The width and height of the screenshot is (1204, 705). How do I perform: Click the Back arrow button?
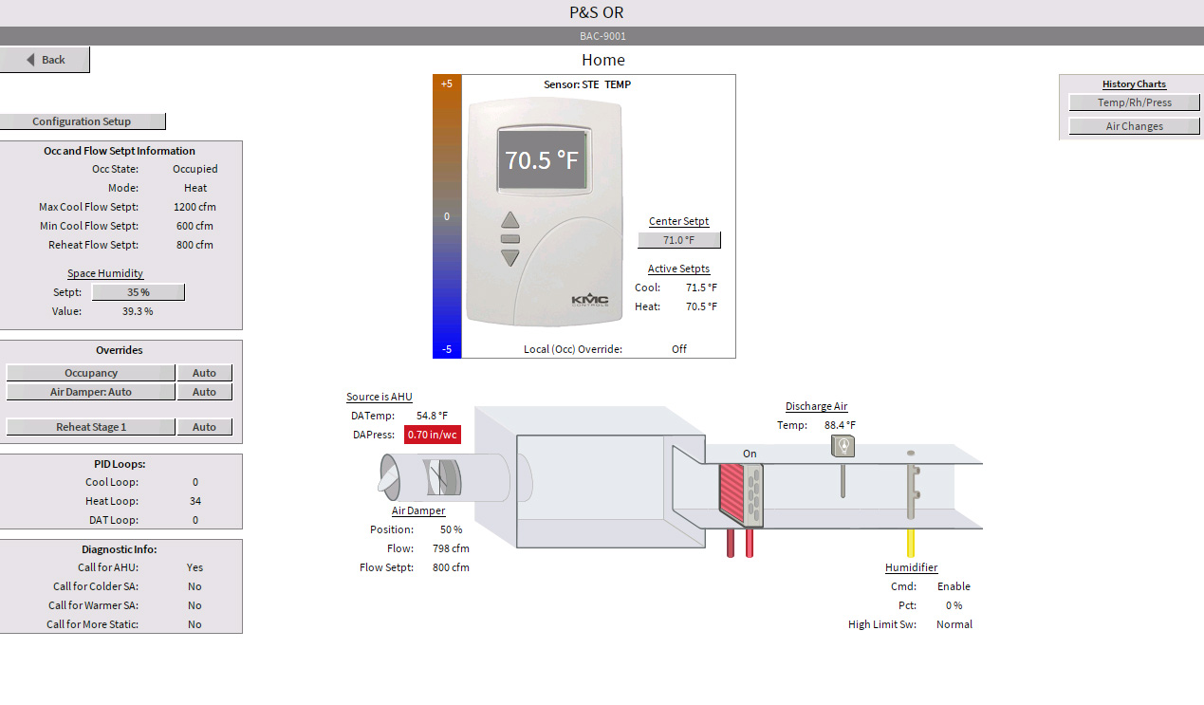coord(45,60)
